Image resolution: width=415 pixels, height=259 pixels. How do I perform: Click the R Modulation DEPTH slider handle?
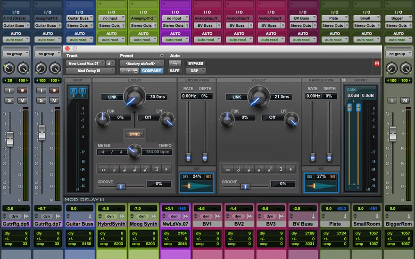click(x=329, y=157)
